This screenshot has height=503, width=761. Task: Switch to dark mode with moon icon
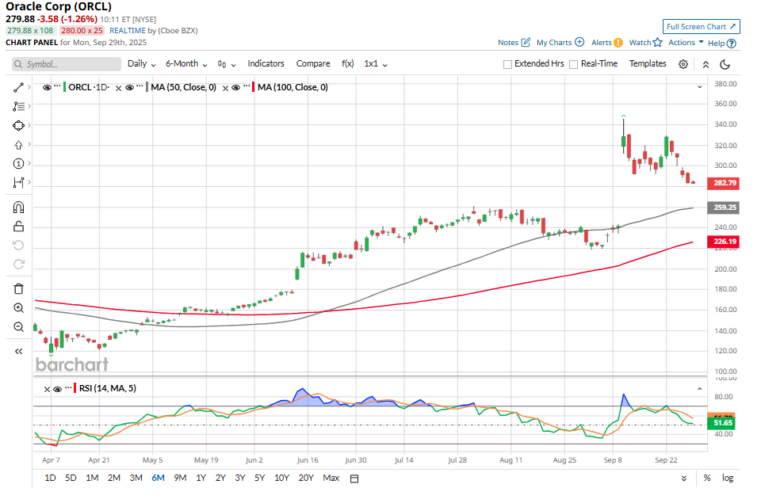tap(725, 64)
